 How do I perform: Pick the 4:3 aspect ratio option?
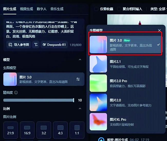(60, 130)
